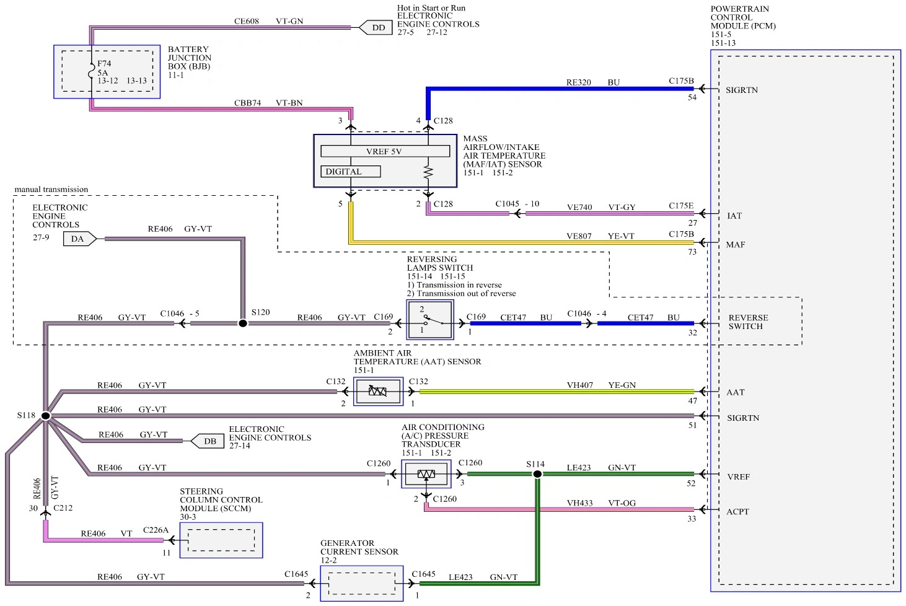The width and height of the screenshot is (906, 606).
Task: Select the ambient air temperature sensor symbol
Action: (378, 392)
